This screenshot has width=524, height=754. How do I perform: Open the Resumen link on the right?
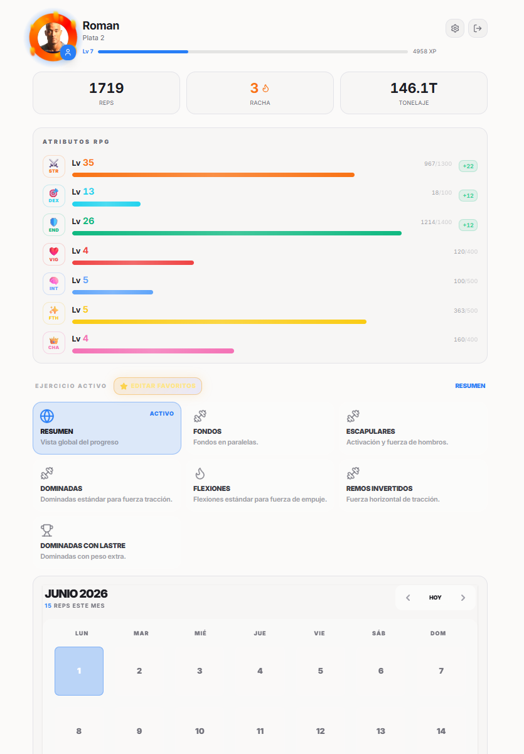coord(470,386)
